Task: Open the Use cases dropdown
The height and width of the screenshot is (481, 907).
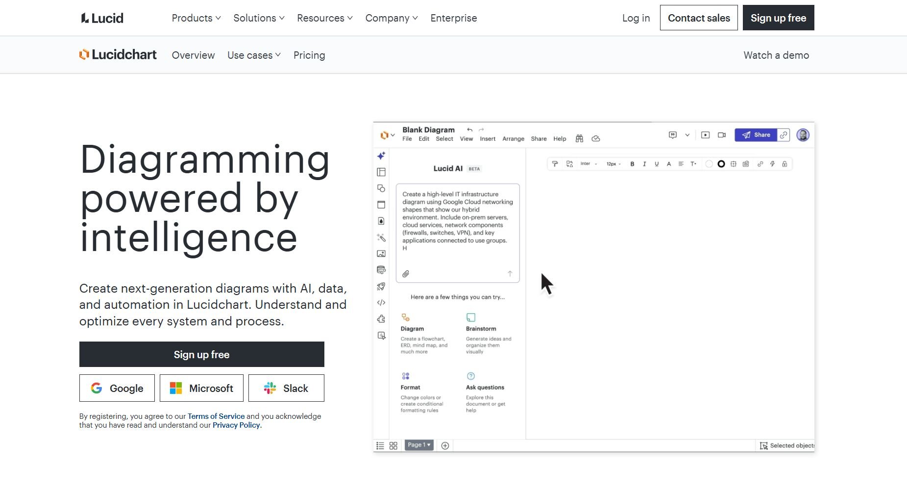Action: point(254,55)
